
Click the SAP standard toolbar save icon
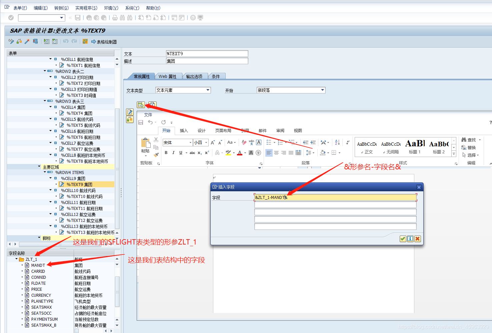click(78, 18)
